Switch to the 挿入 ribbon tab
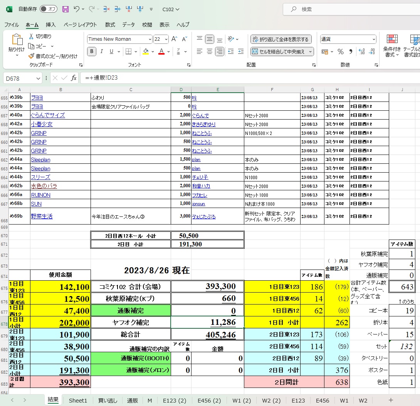Screen dimensions: 420x406 [x=50, y=25]
